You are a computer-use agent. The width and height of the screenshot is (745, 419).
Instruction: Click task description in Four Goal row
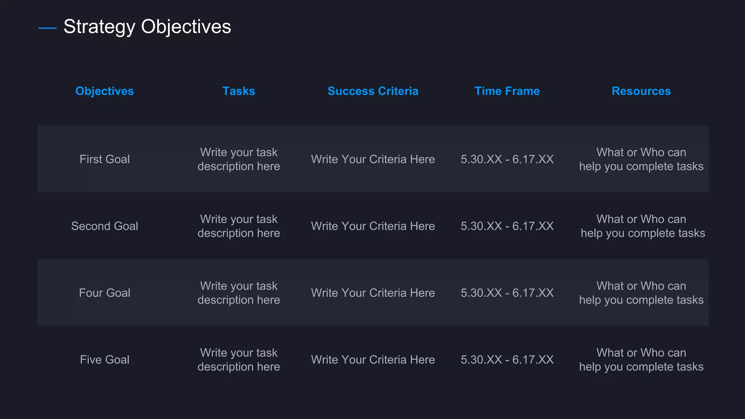[239, 293]
